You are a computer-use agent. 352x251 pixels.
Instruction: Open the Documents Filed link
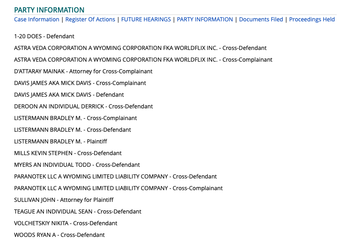pos(261,19)
